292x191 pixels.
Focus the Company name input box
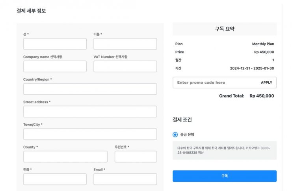click(x=55, y=66)
